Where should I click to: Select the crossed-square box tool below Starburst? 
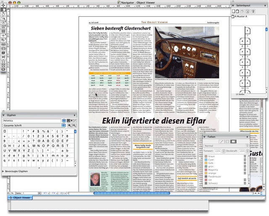pyautogui.click(x=3, y=66)
